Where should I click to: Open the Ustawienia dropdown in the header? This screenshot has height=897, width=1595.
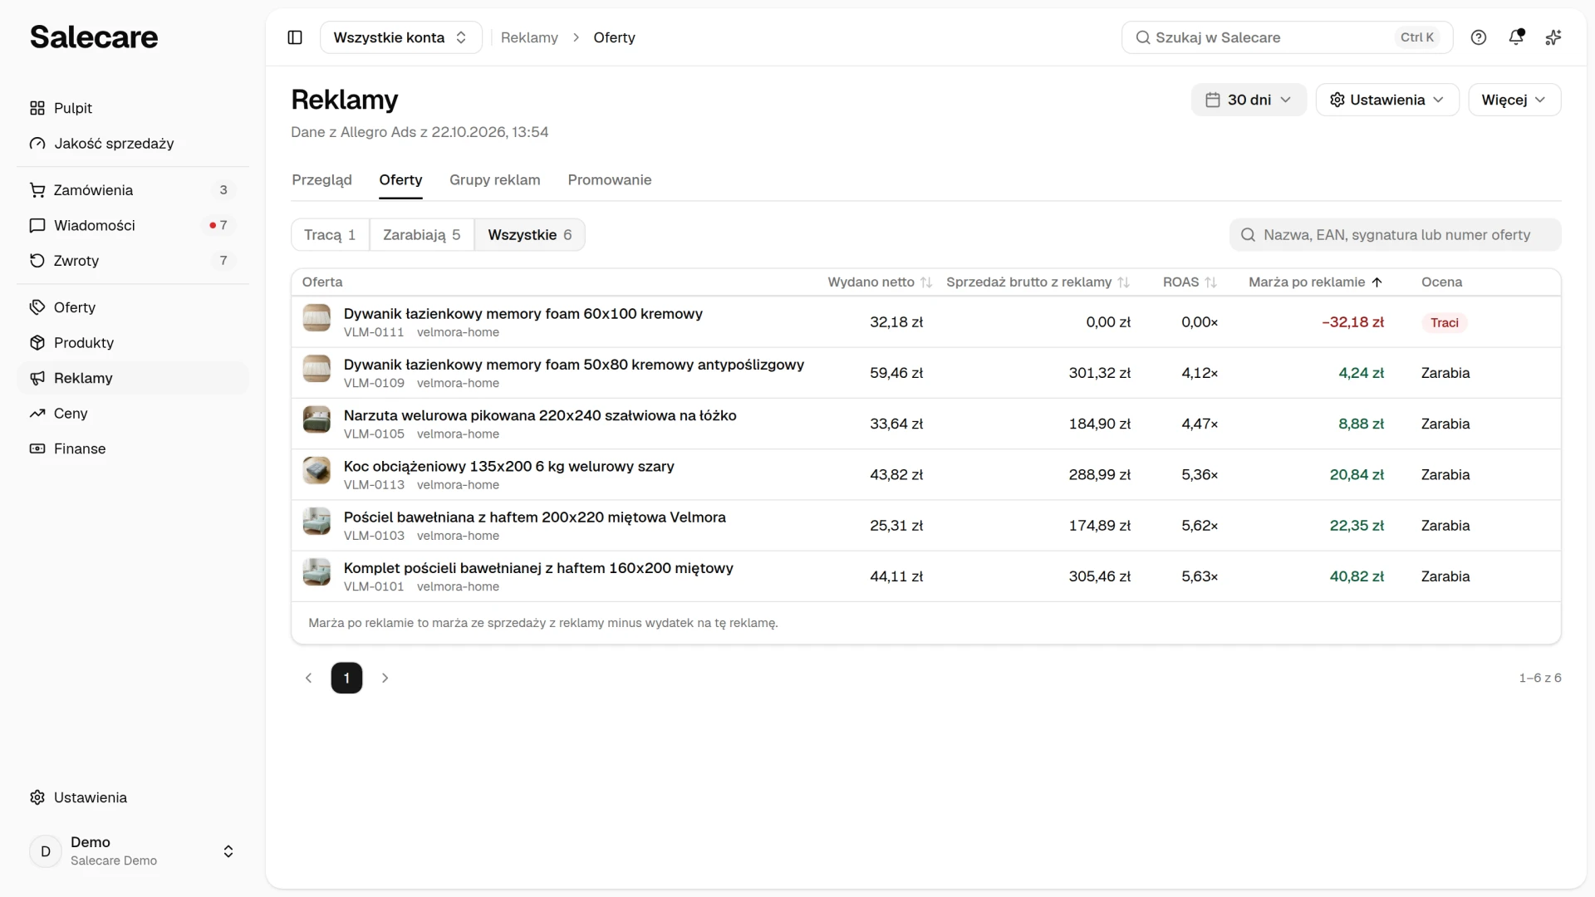1387,100
